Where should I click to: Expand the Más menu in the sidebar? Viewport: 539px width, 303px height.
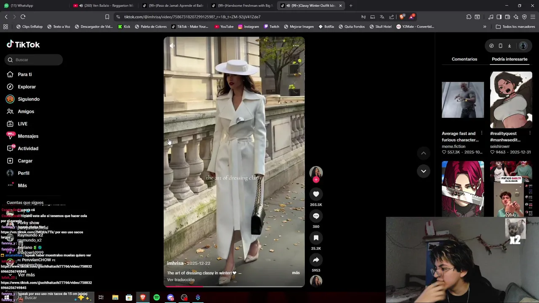click(x=22, y=186)
